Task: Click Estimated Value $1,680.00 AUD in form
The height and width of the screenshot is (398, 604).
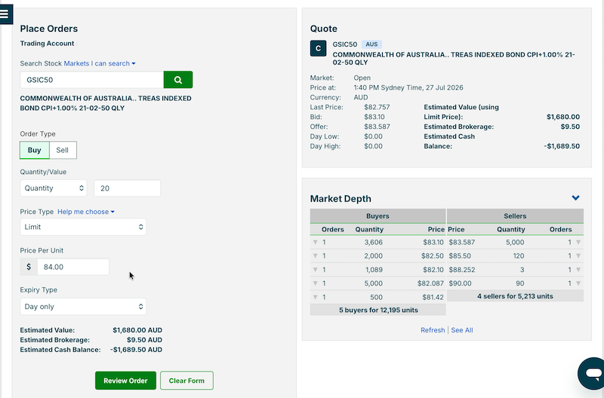Action: click(x=137, y=330)
